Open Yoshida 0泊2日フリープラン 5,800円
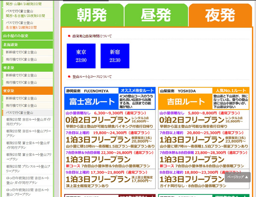The height and width of the screenshot is (197, 256). pyautogui.click(x=204, y=120)
